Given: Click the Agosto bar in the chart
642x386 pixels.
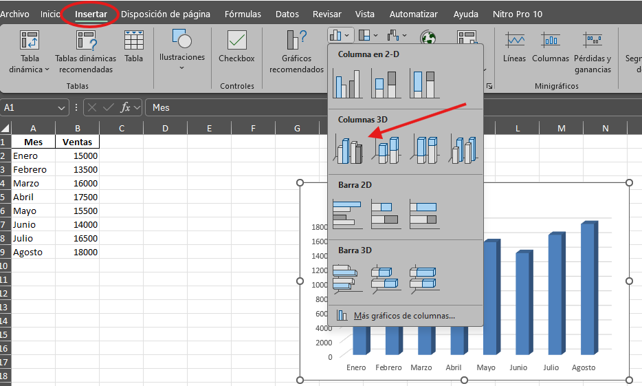Looking at the screenshot, I should (x=589, y=288).
